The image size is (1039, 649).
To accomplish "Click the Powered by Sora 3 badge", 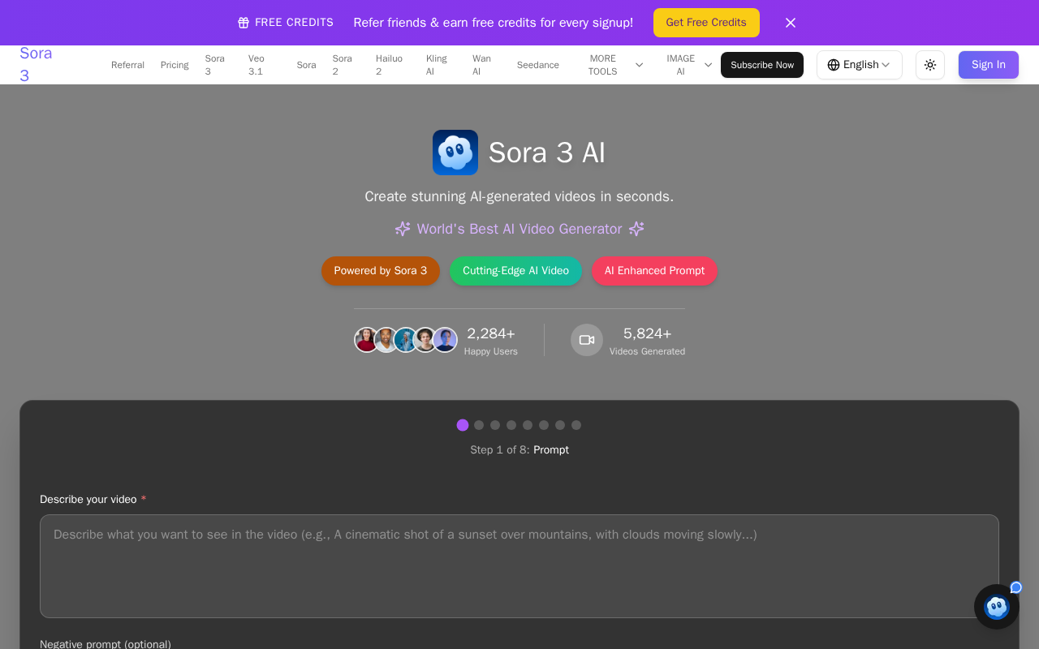I will [x=381, y=271].
